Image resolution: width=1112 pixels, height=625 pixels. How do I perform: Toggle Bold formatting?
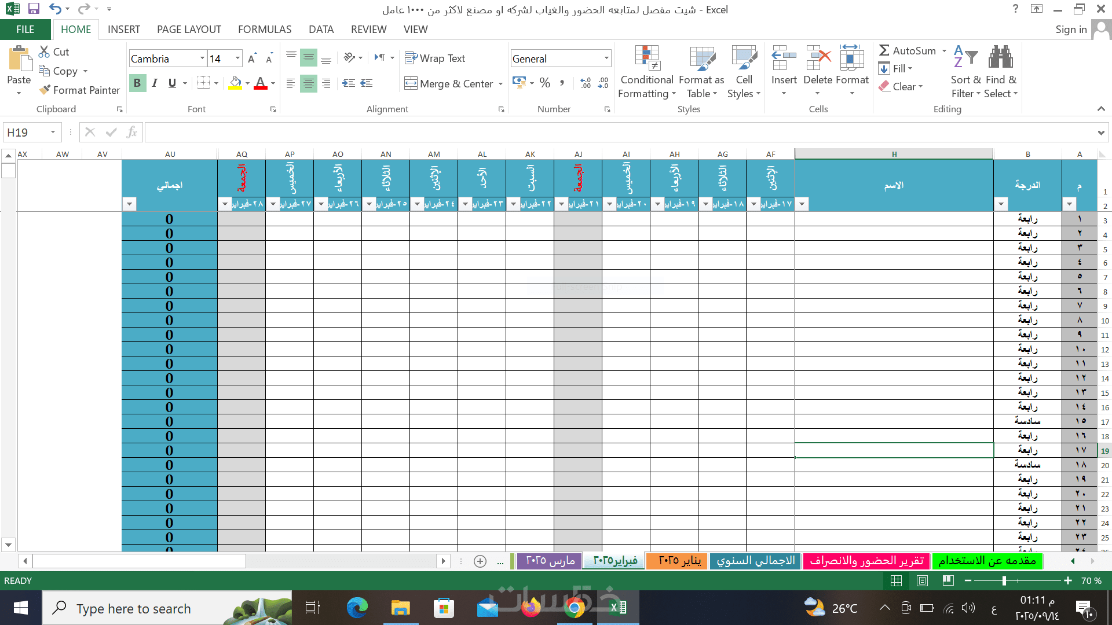pyautogui.click(x=137, y=83)
